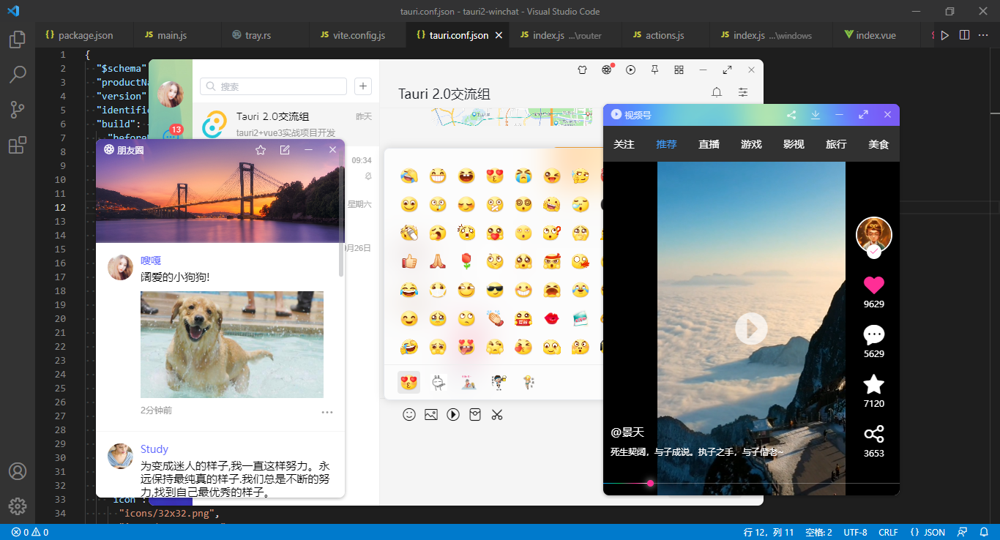Click the pink video progress slider handle
The height and width of the screenshot is (540, 1000).
(x=650, y=483)
